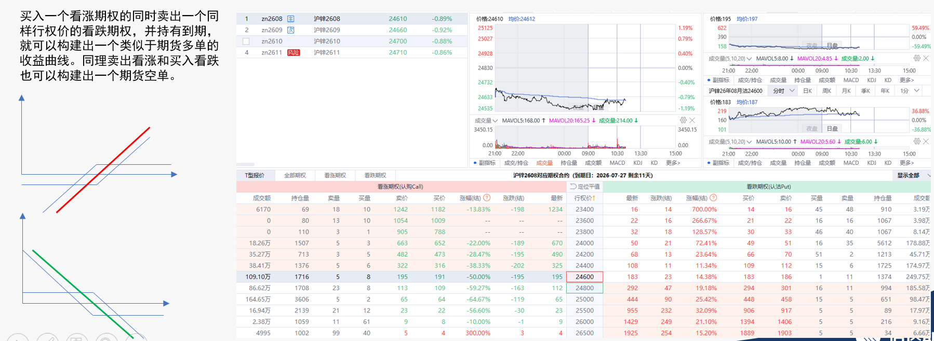934x341 pixels.
Task: Select 成交/持仓 indicator under price 195 chart
Action: pos(750,80)
